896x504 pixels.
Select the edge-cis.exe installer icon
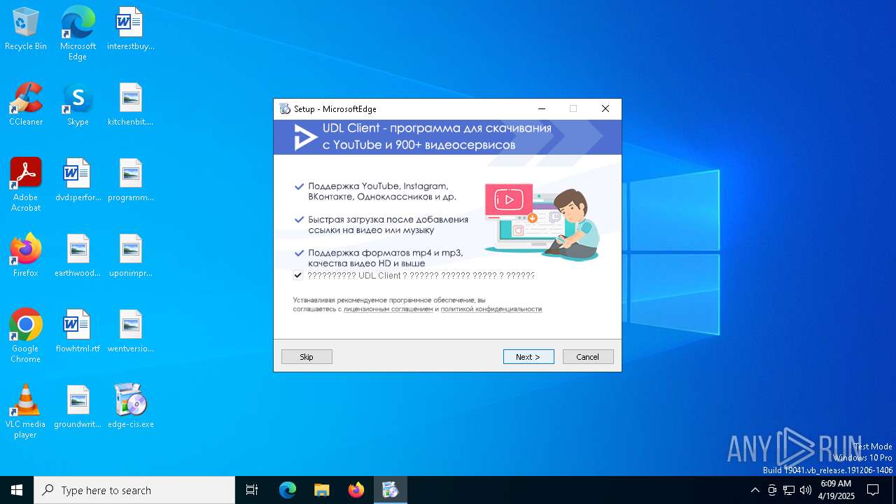(130, 407)
